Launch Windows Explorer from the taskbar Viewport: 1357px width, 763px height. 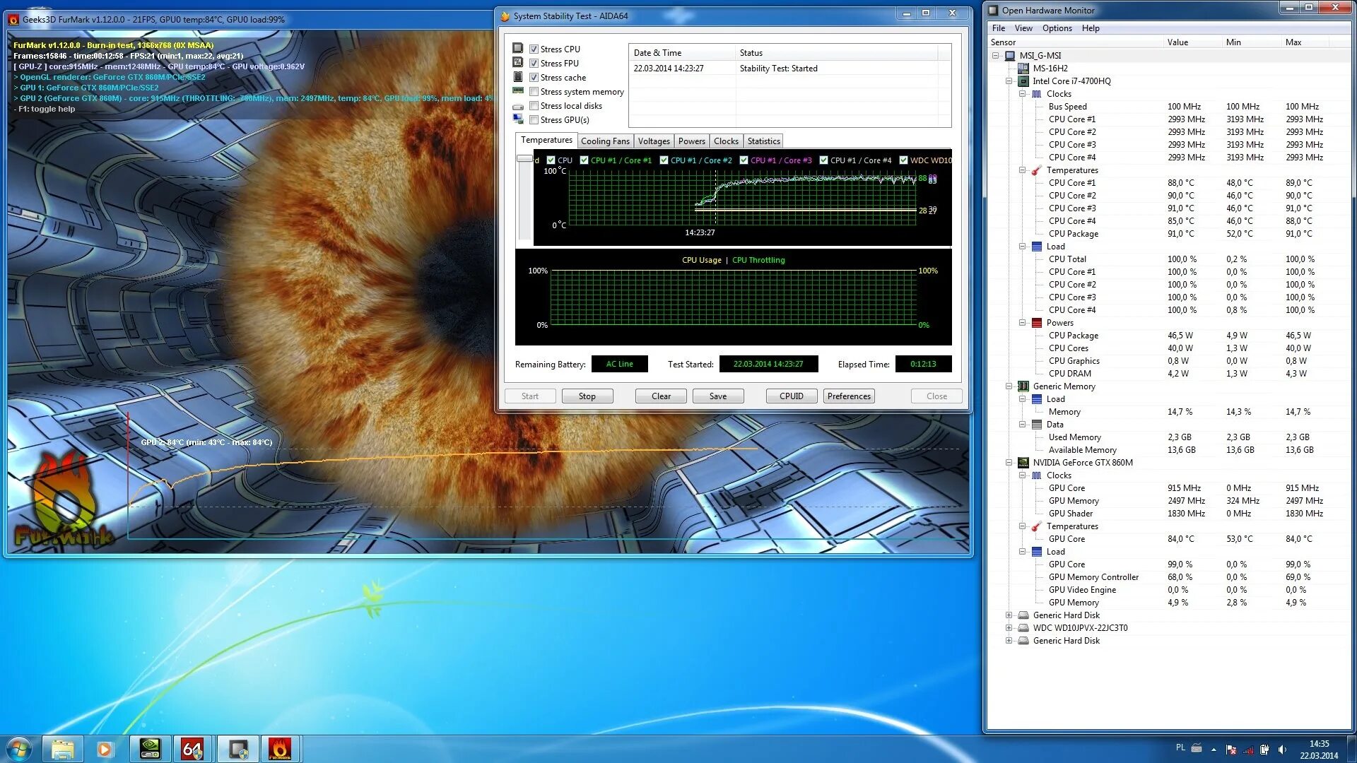62,749
